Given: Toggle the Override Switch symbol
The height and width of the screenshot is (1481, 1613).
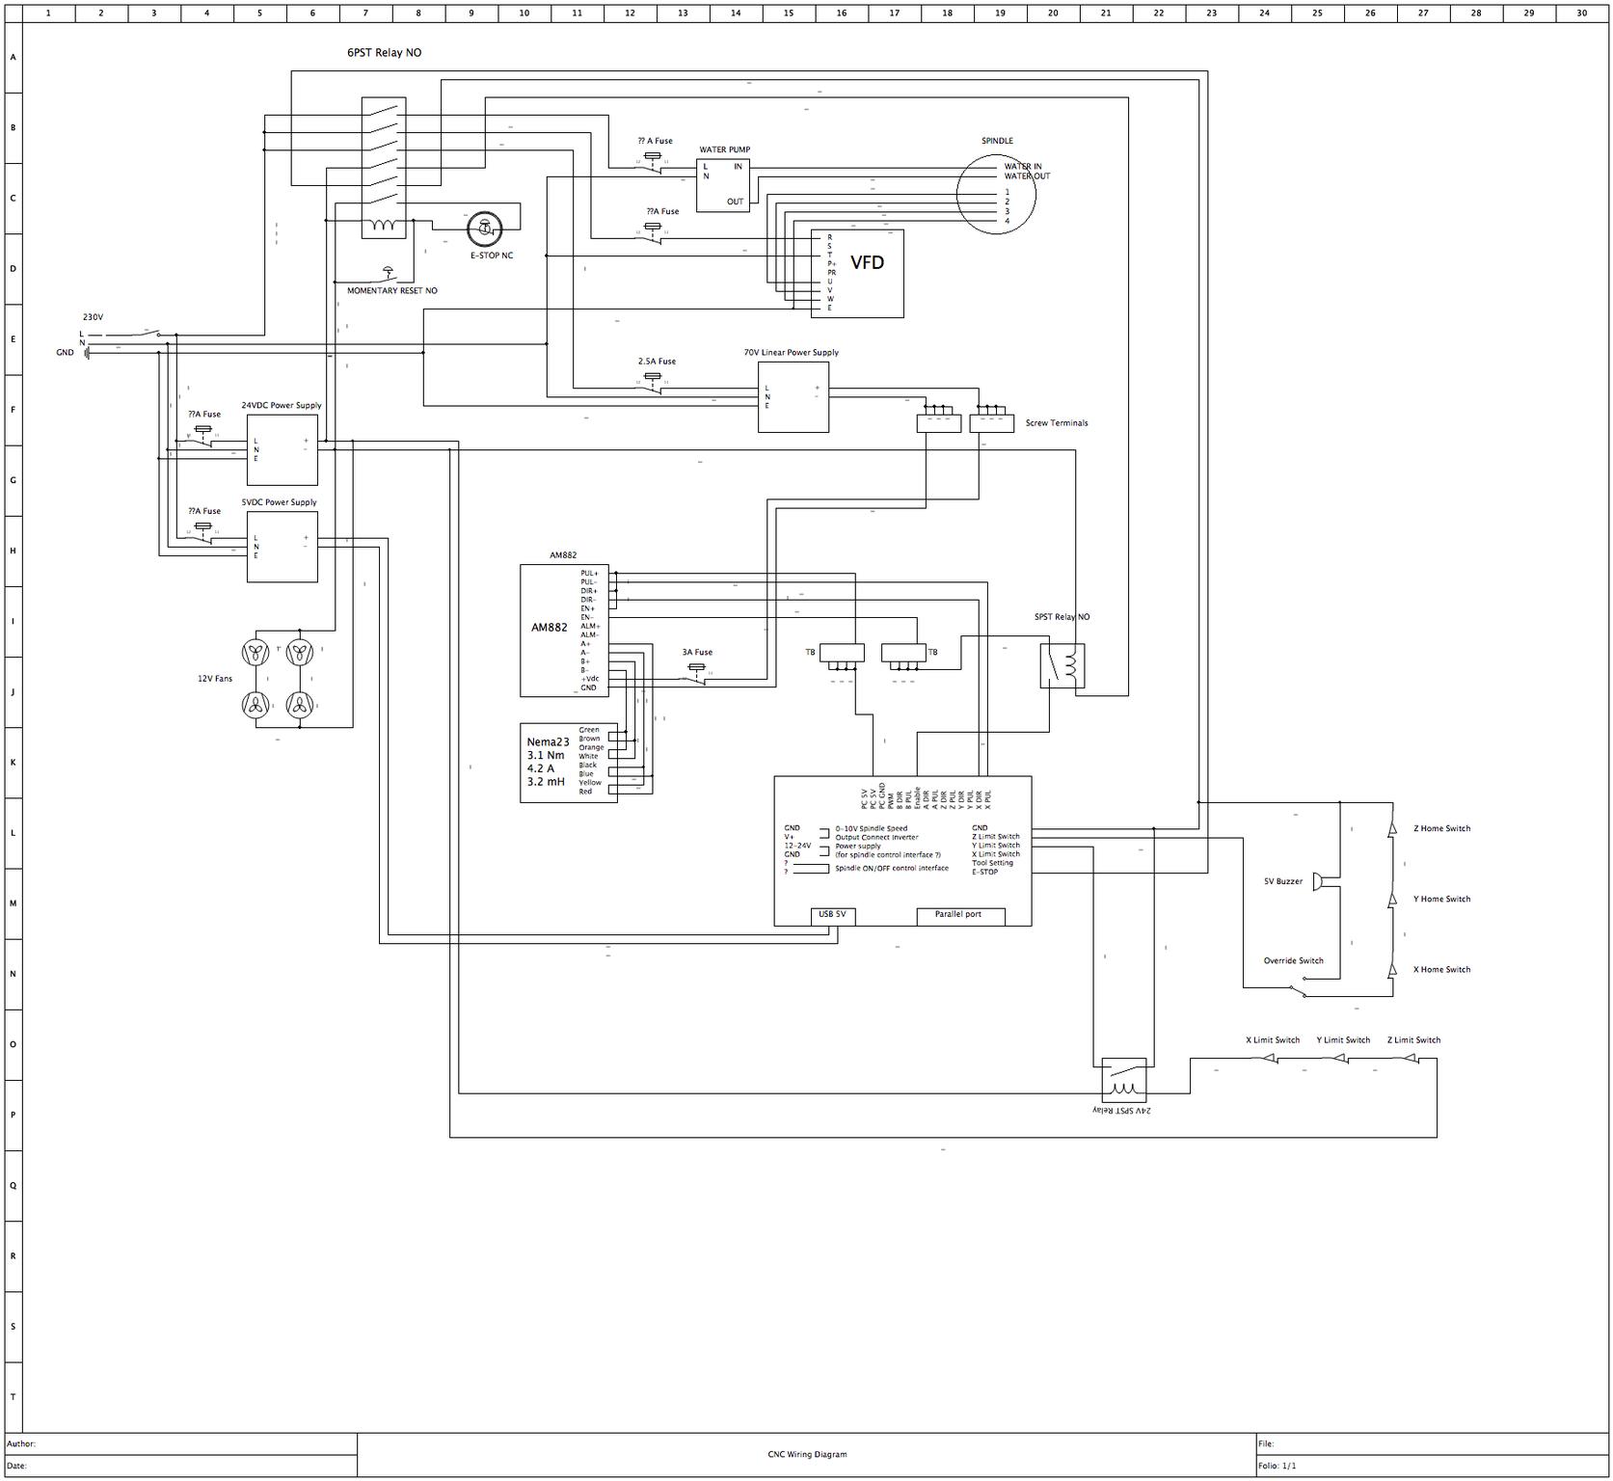Looking at the screenshot, I should coord(1301,987).
